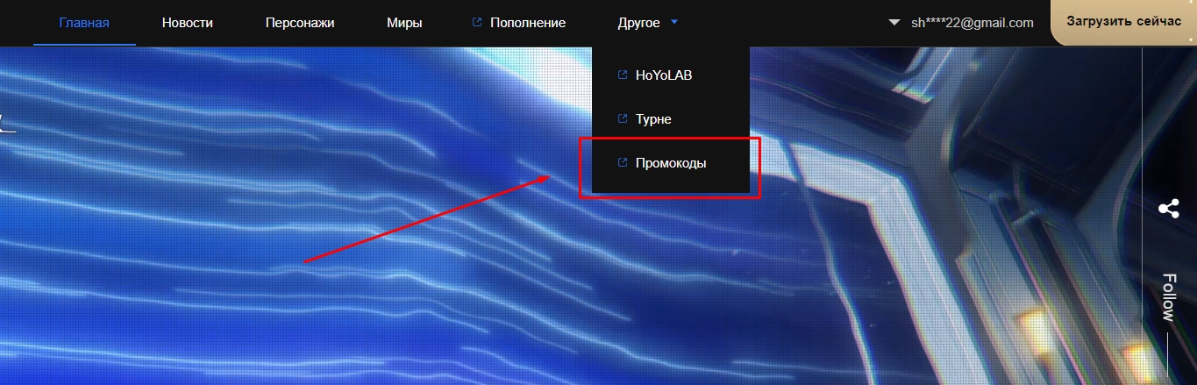Click the vertical Follow label
The image size is (1197, 385).
[1168, 297]
